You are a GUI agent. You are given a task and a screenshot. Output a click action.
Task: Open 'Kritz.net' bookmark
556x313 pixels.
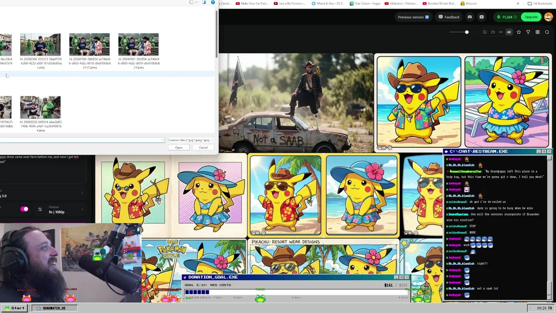pos(469,3)
